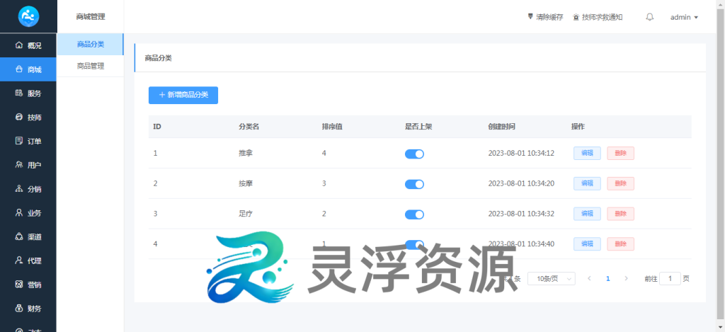Open 概况 overview in the sidebar
This screenshot has width=725, height=332.
click(28, 45)
